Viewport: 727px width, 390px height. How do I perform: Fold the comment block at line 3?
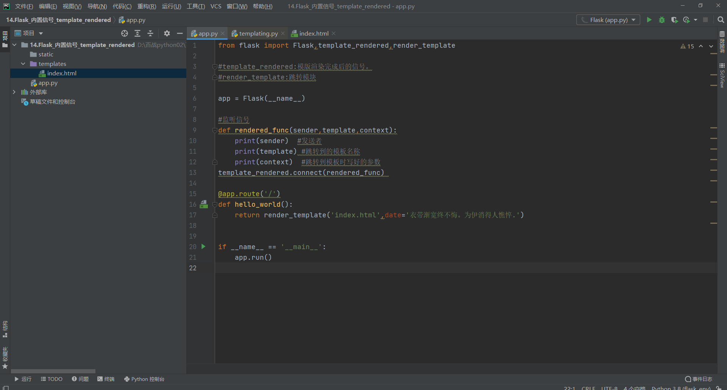215,67
